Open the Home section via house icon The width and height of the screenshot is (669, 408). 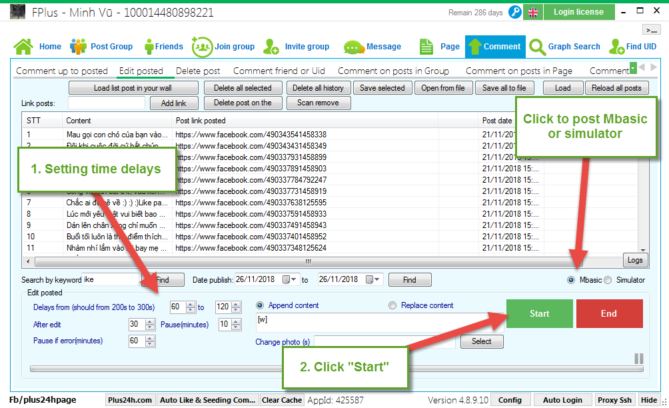[23, 47]
